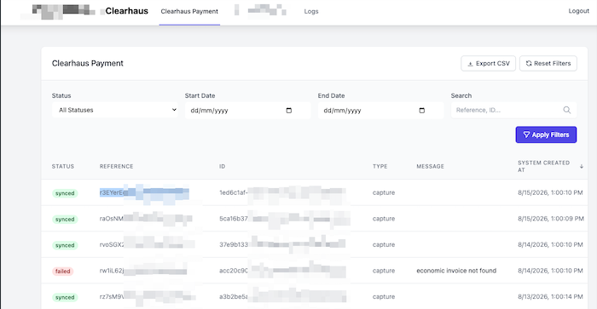Click the funnel icon in Apply Filters
This screenshot has width=597, height=309.
point(526,134)
